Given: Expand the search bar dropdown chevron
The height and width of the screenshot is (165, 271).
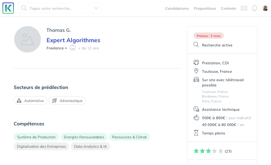Looking at the screenshot, I should click(x=96, y=8).
